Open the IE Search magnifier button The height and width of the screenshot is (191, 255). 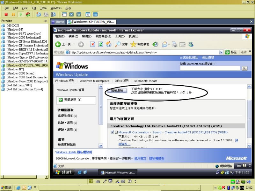(x=121, y=44)
